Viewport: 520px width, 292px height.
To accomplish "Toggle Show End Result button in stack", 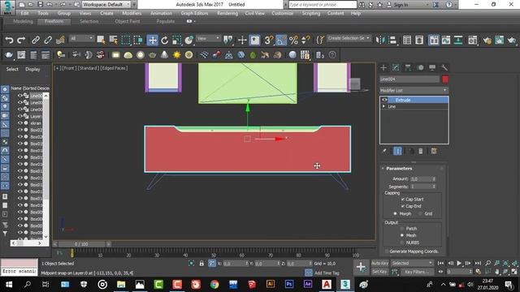I will [x=397, y=152].
